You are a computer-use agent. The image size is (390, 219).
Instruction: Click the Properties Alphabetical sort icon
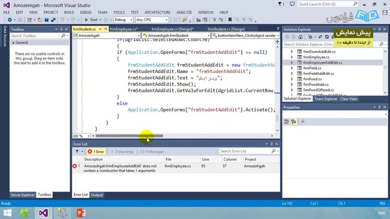point(294,121)
